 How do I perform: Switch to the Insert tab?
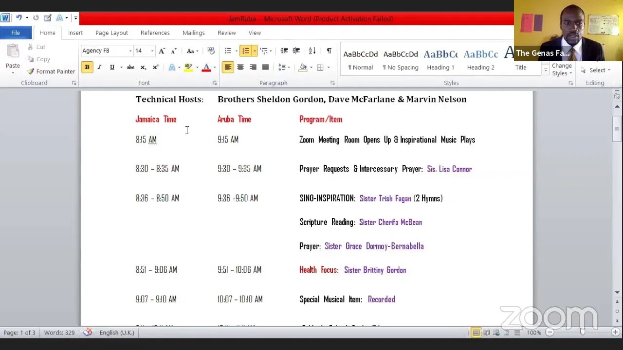(75, 33)
